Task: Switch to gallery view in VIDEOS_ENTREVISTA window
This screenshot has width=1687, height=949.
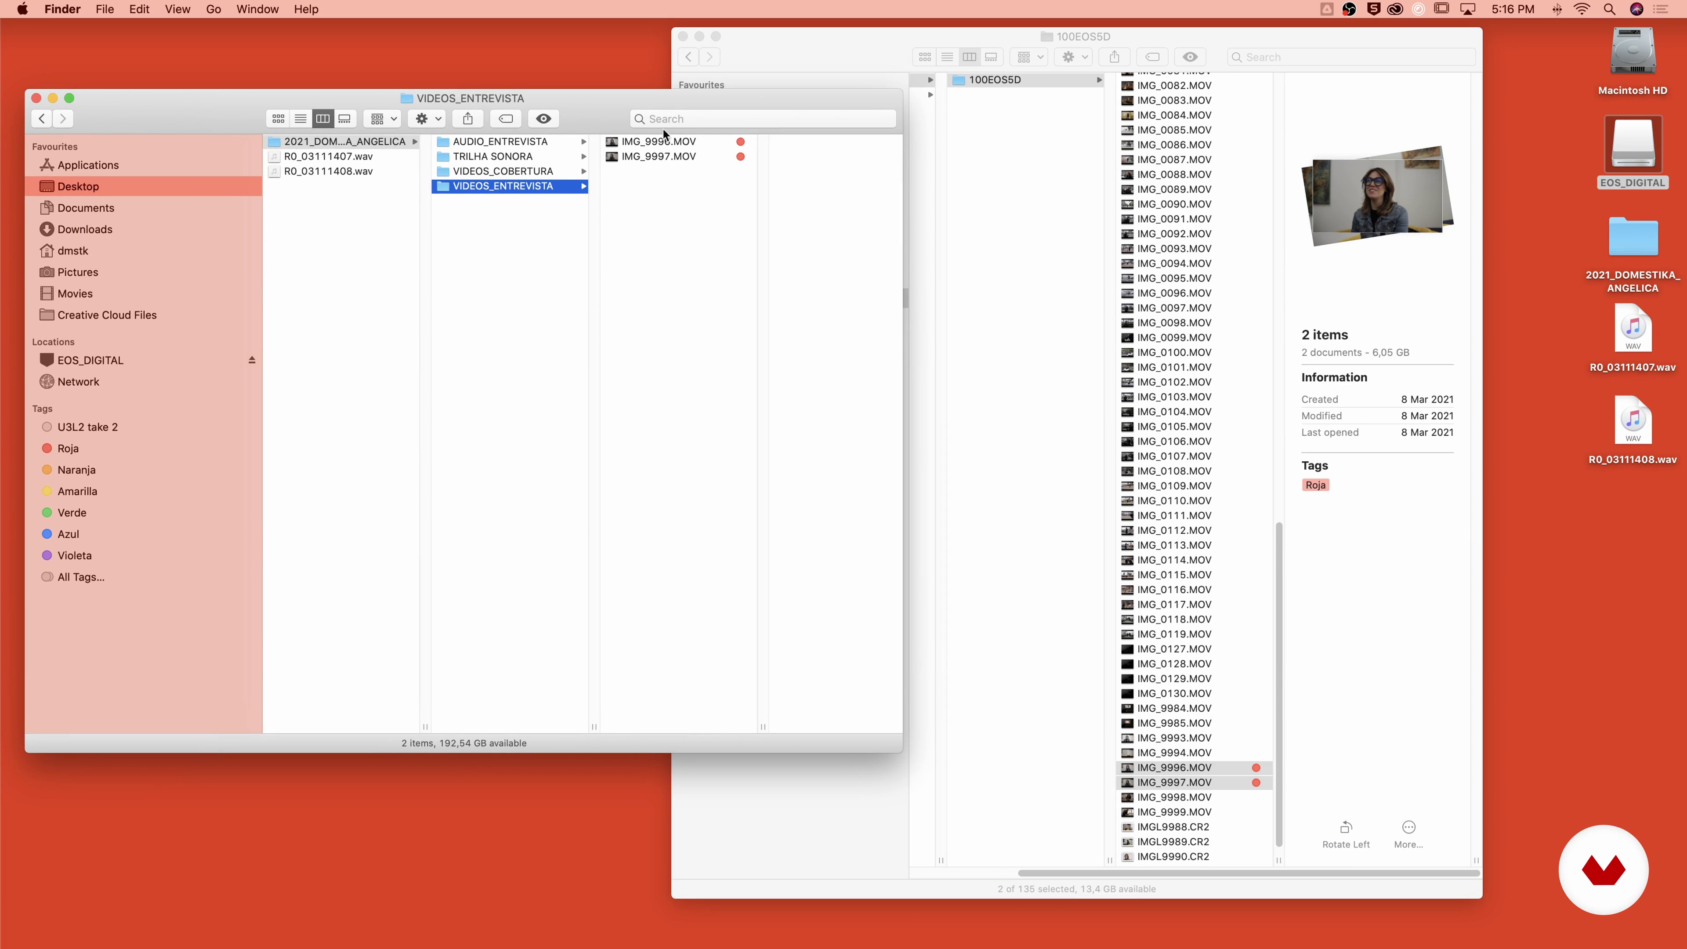Action: (x=345, y=119)
